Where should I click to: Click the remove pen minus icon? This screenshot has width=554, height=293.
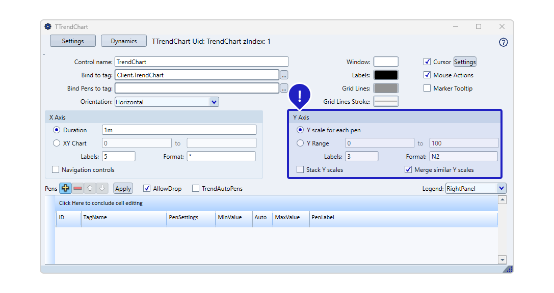coord(77,188)
